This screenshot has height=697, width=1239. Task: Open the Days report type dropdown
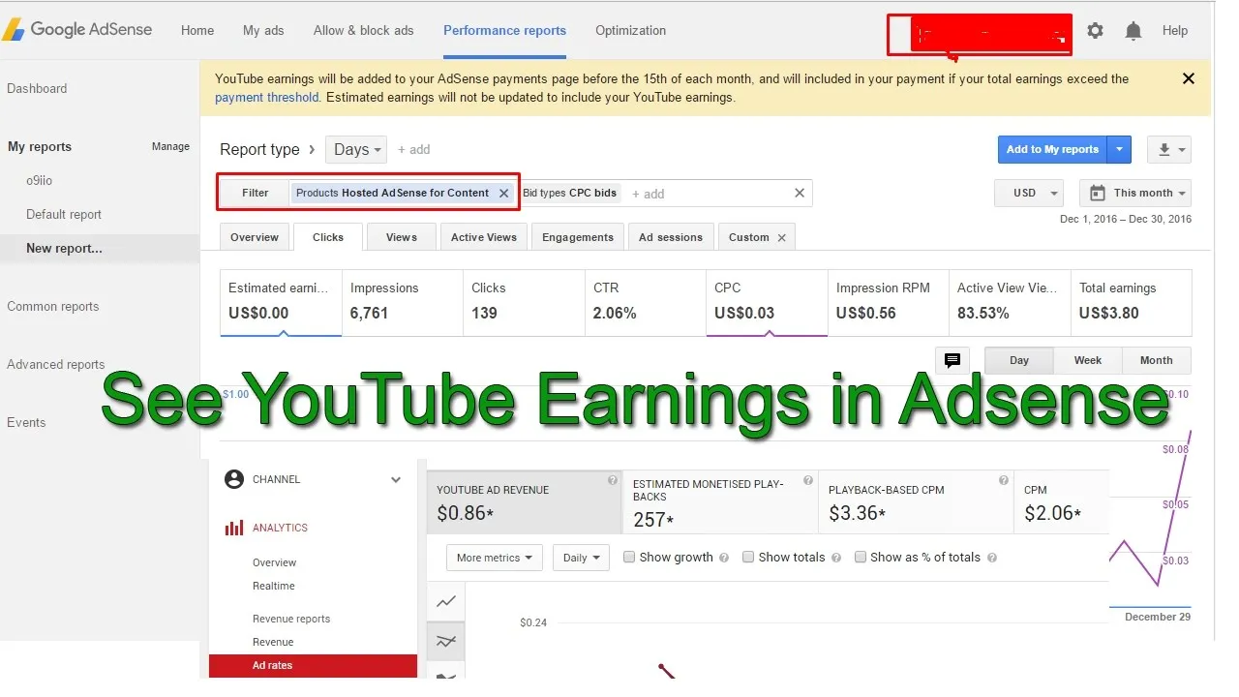[355, 149]
